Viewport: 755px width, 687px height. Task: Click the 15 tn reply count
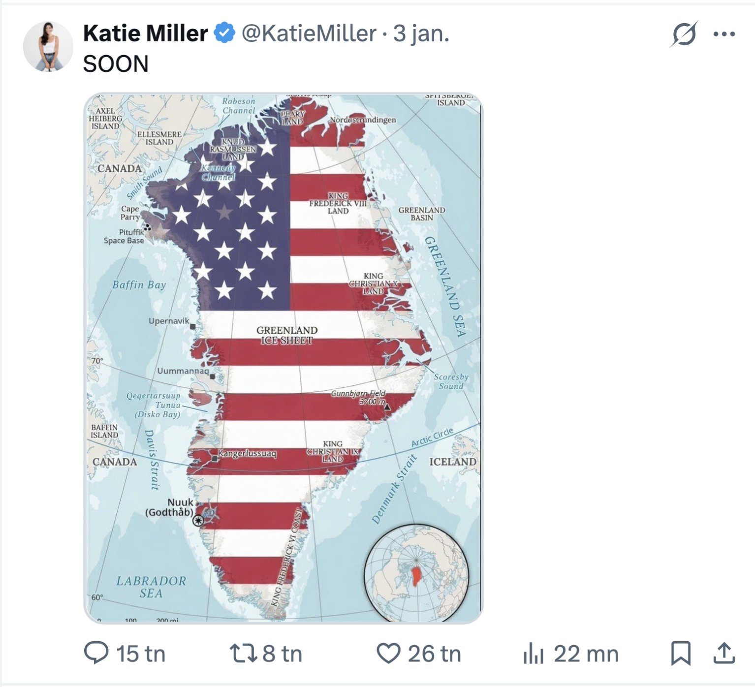141,654
